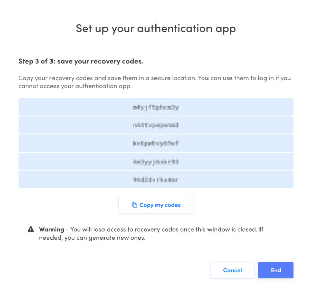Click the "Step 3 of 3" heading
Screen dimensions: 312x297
35,61
